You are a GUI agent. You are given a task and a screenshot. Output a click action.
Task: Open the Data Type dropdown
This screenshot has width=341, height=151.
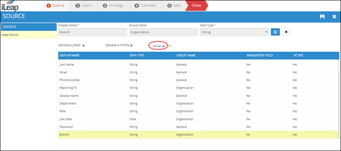pyautogui.click(x=234, y=32)
